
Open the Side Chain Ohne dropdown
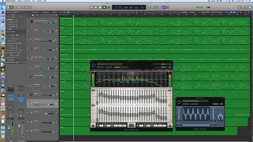coord(166,64)
